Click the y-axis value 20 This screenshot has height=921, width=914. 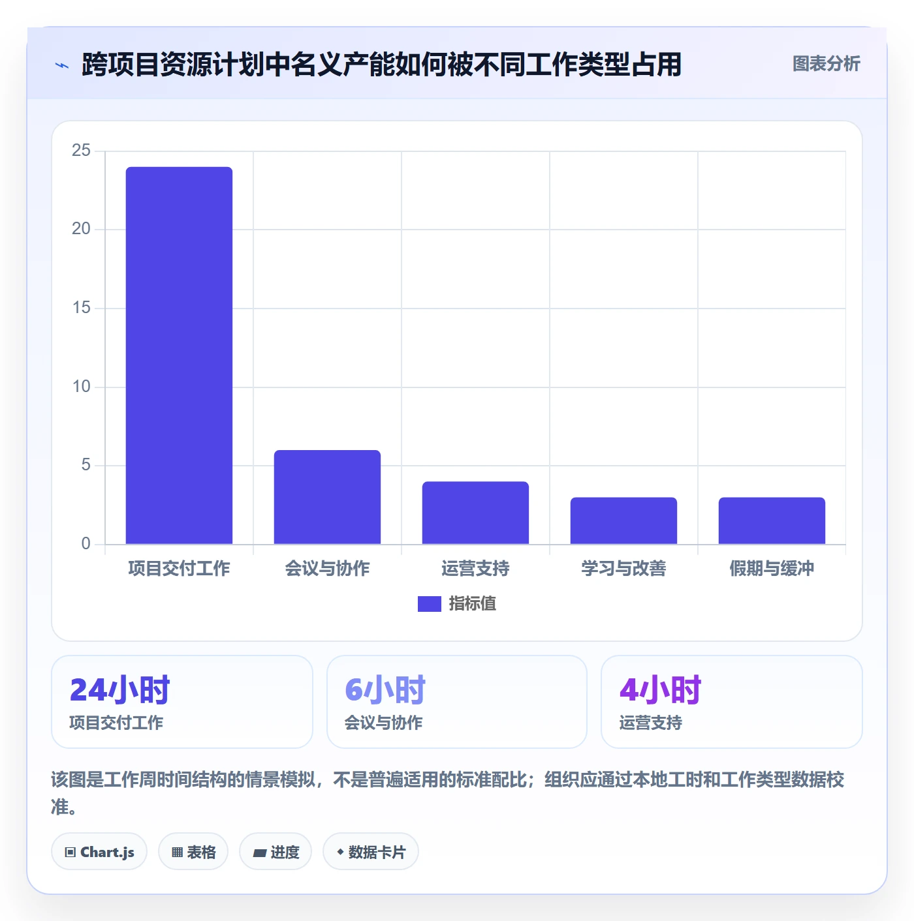[x=81, y=229]
